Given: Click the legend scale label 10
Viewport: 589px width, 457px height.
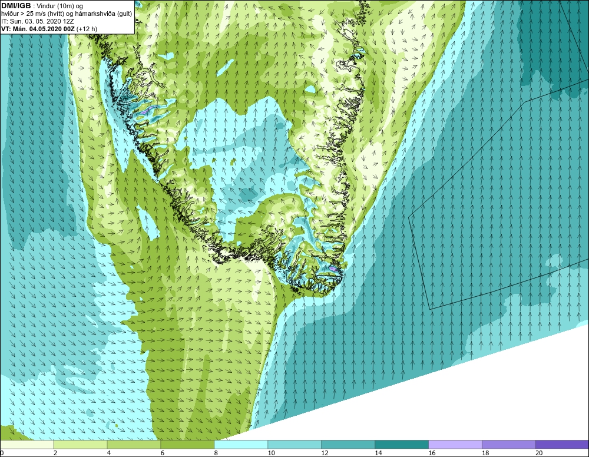Looking at the screenshot, I should coord(271,453).
